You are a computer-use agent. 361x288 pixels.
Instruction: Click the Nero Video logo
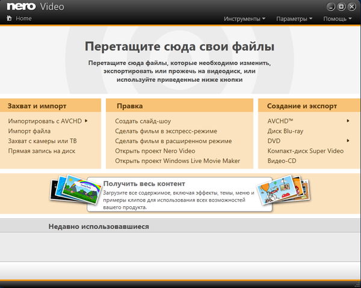pos(35,7)
